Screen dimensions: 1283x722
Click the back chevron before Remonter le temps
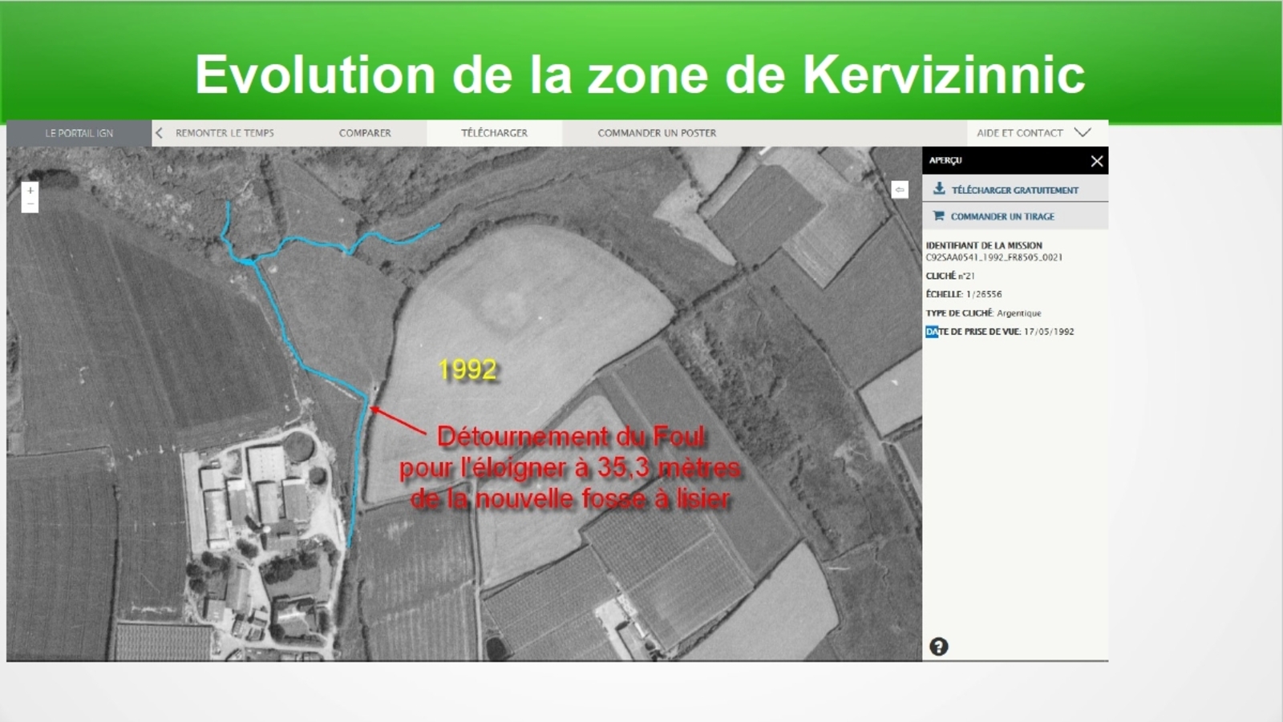coord(160,133)
